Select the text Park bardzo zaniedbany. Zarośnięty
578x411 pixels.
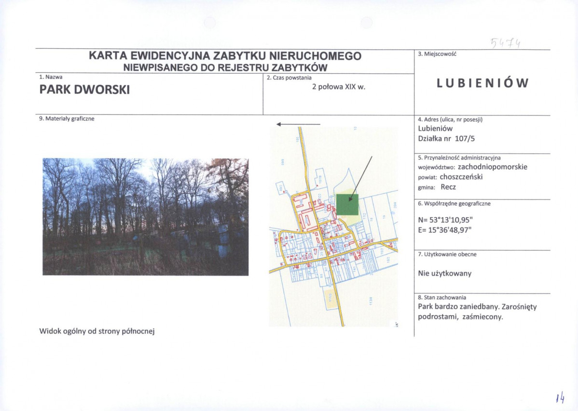477,307
